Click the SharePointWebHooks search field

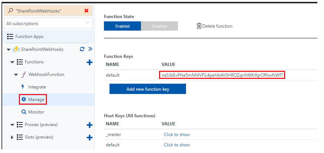coord(48,11)
